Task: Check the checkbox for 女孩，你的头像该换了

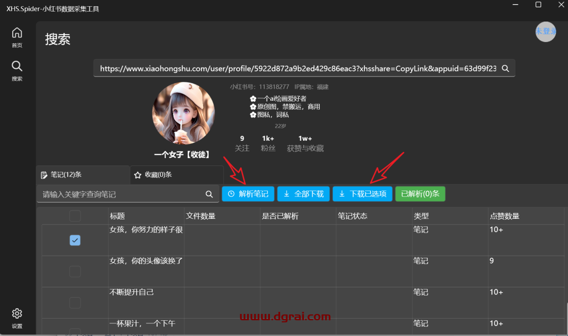Action: pyautogui.click(x=75, y=271)
